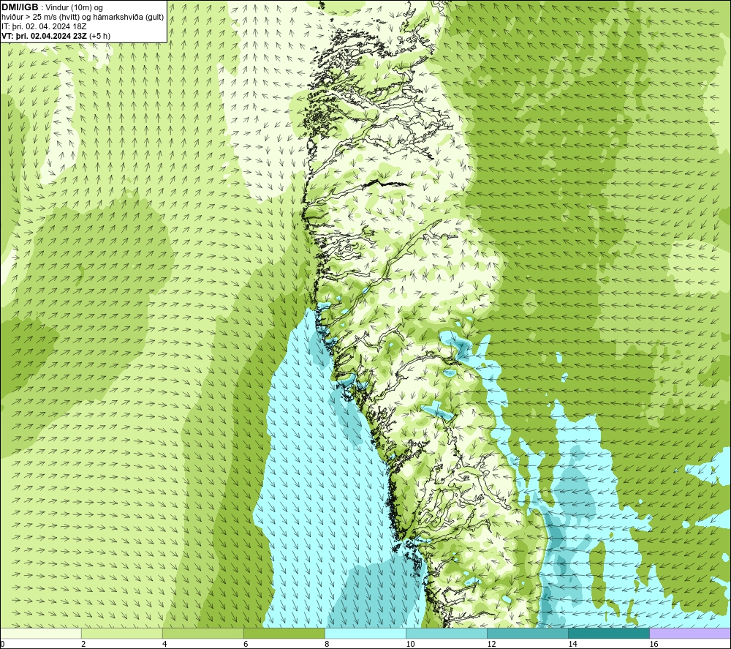Viewport: 731px width, 649px height.
Task: Click the "IT: þri. 02. 04. 2024 18Z" line
Action: pyautogui.click(x=44, y=26)
